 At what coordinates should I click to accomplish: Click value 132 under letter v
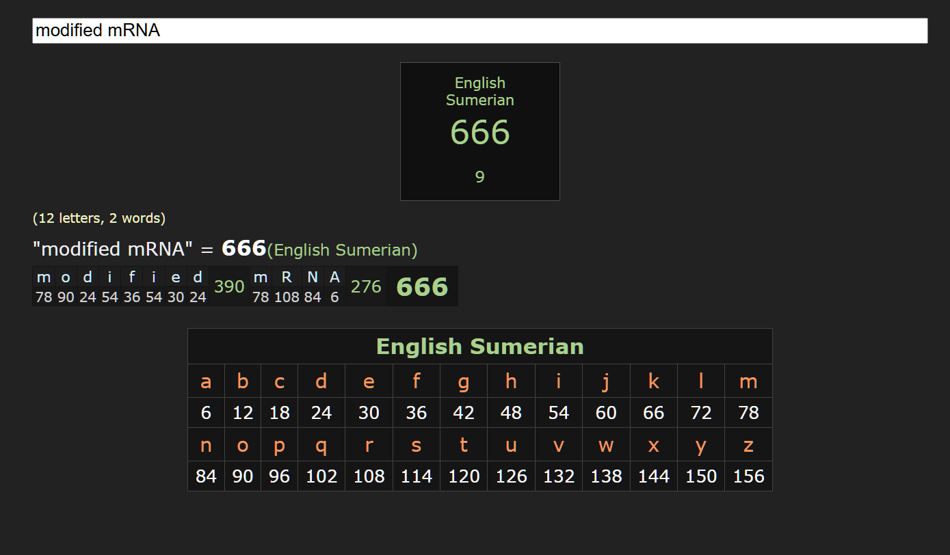[559, 476]
